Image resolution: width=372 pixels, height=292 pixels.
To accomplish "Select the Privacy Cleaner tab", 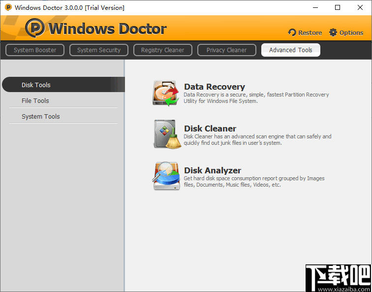I will pos(226,50).
